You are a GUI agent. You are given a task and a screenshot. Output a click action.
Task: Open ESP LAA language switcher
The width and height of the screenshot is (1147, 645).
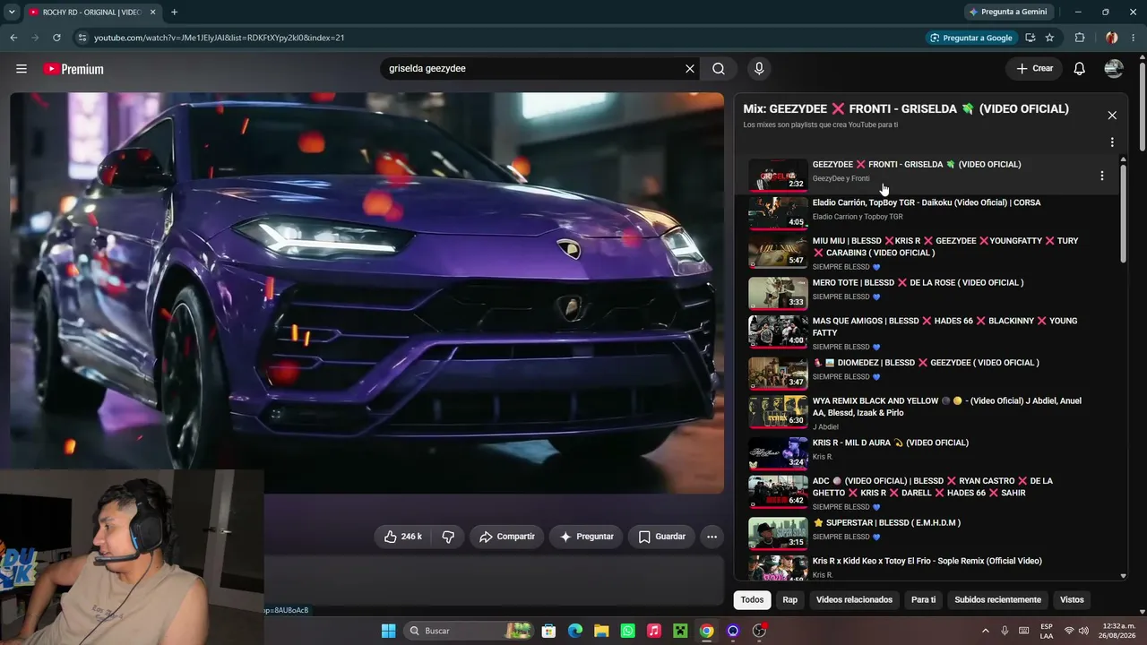point(1047,631)
